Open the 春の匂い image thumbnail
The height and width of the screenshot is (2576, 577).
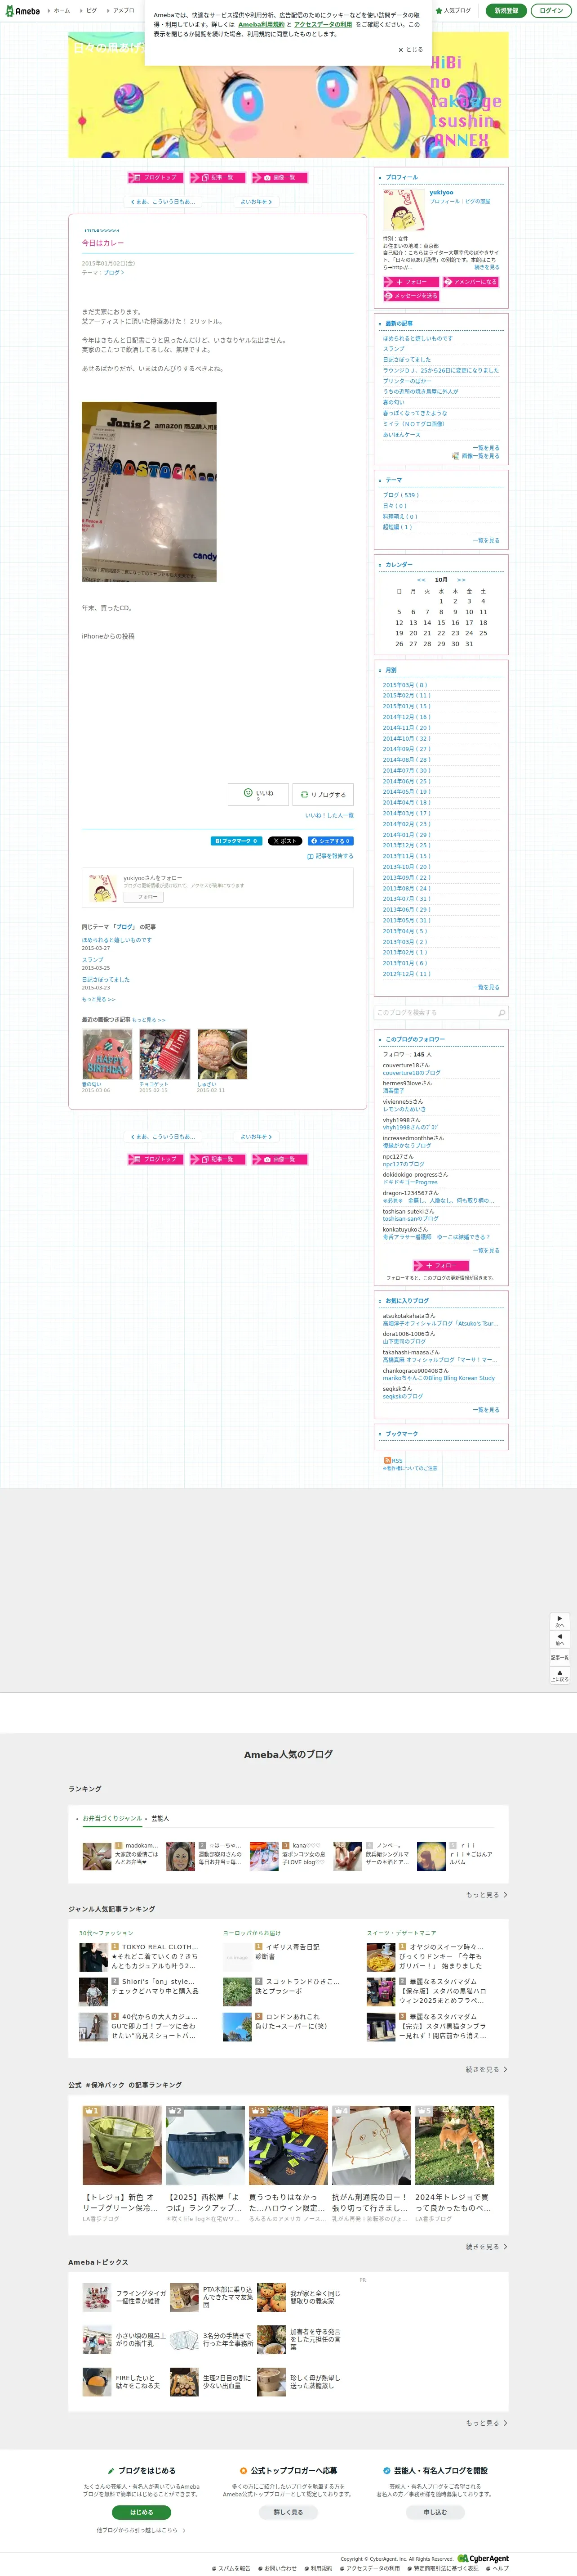click(x=107, y=1054)
